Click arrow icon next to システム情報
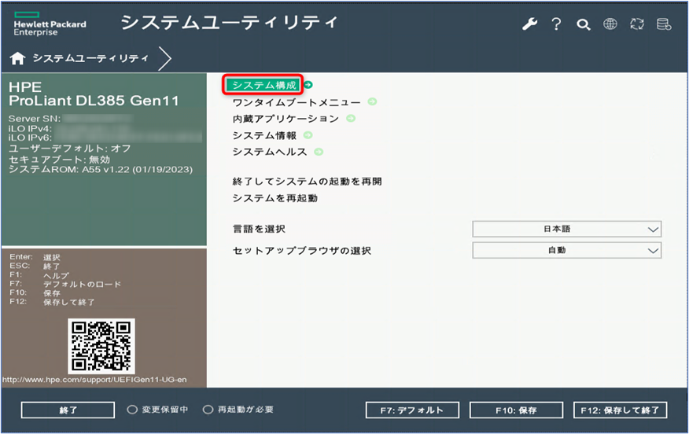This screenshot has height=434, width=689. coord(308,135)
